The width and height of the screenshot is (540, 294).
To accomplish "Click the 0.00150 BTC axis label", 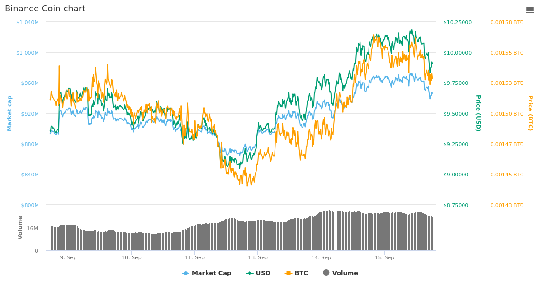I will click(x=507, y=114).
